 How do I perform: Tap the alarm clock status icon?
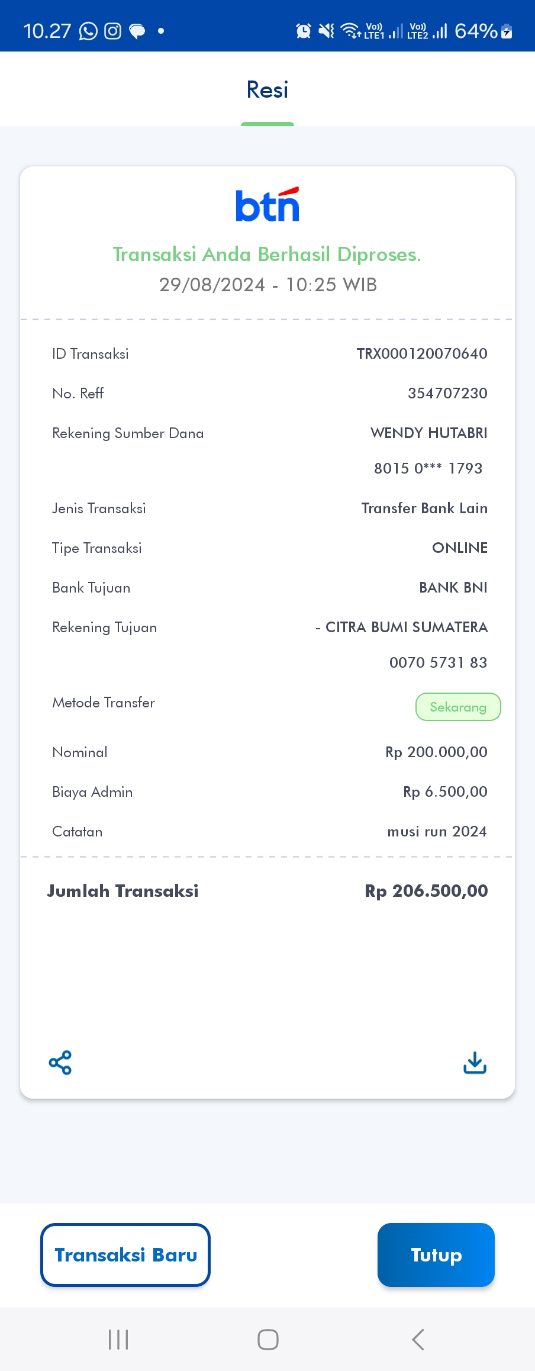[x=304, y=31]
